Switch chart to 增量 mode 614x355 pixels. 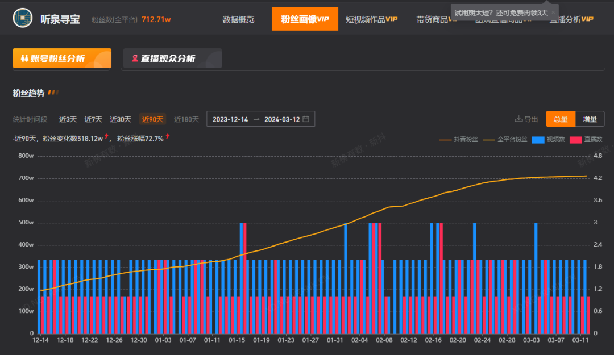tap(590, 119)
